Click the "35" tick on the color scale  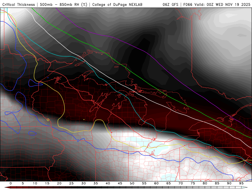click(x=96, y=183)
